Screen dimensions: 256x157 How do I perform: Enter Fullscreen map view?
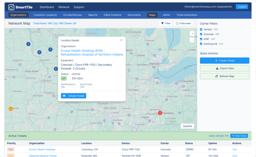pyautogui.click(x=183, y=23)
